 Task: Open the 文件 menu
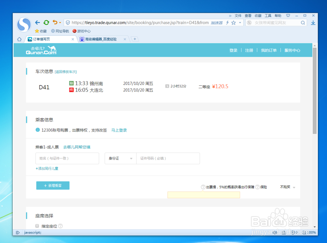point(238,16)
